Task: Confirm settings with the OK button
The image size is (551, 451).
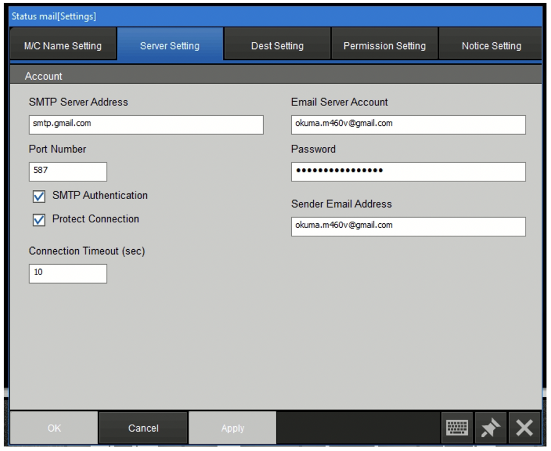Action: 53,427
